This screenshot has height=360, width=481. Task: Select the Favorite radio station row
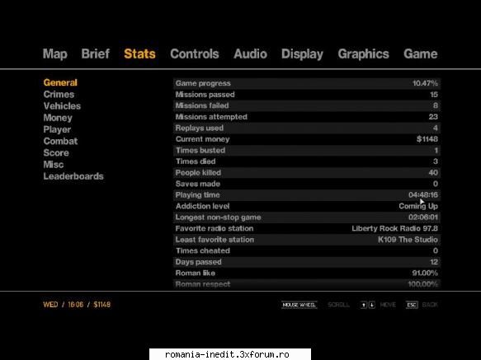tap(307, 228)
